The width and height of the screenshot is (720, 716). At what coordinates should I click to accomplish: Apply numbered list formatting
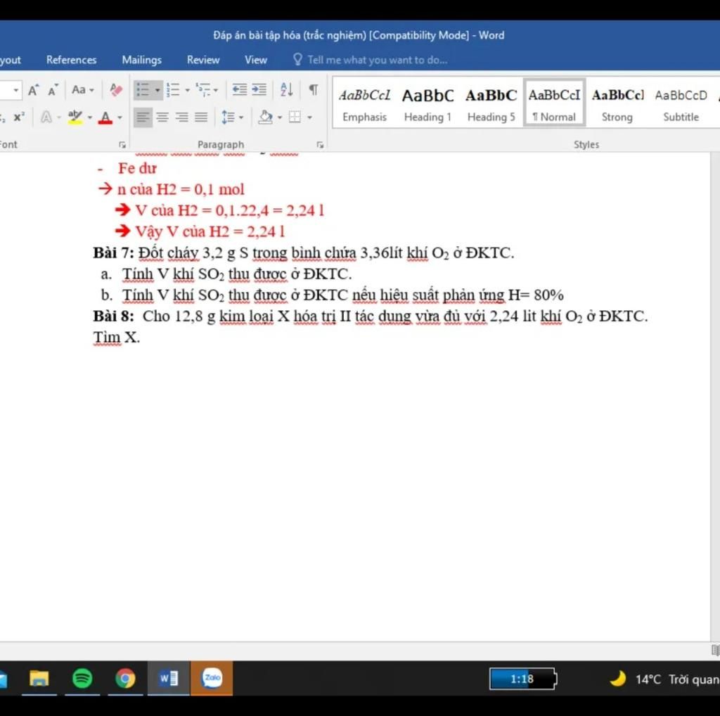[173, 89]
